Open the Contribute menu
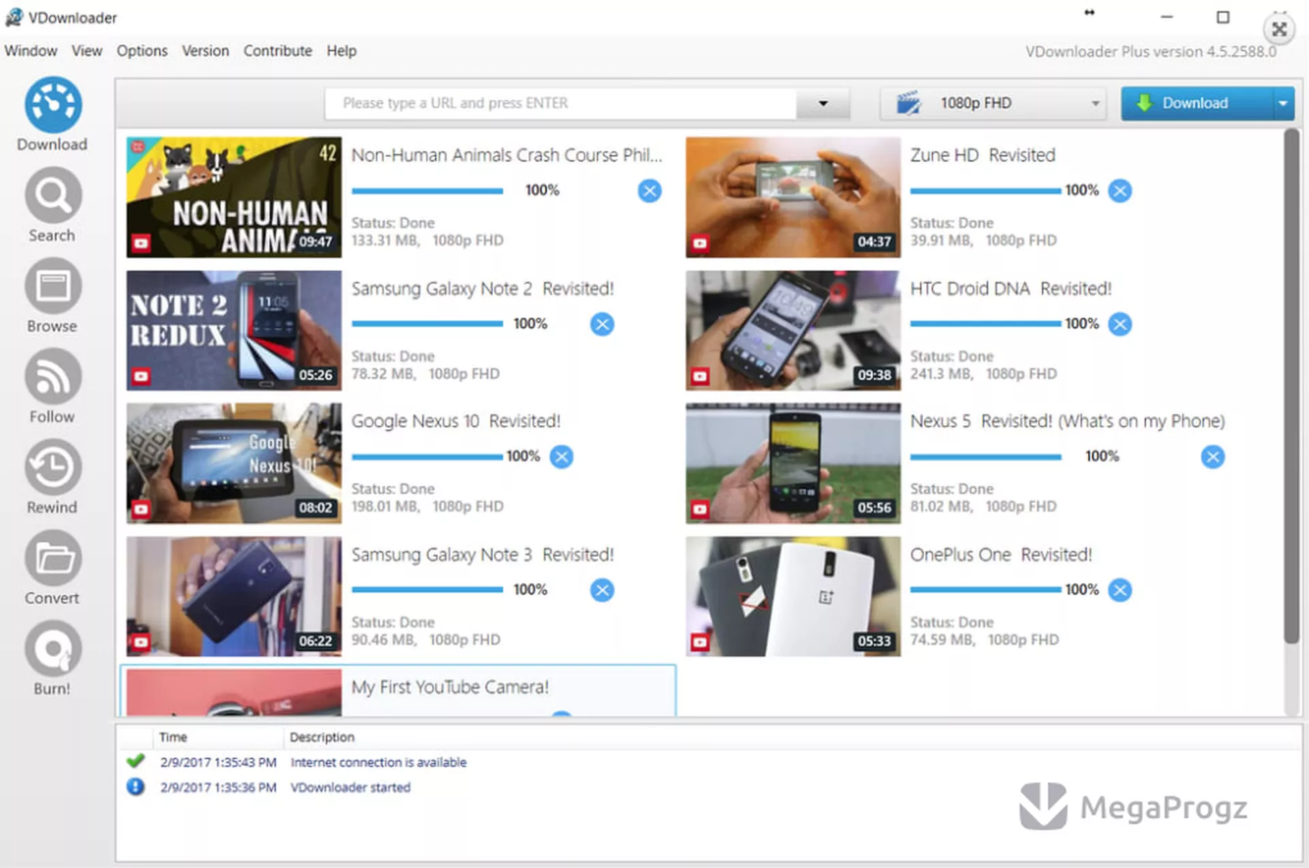 (277, 51)
